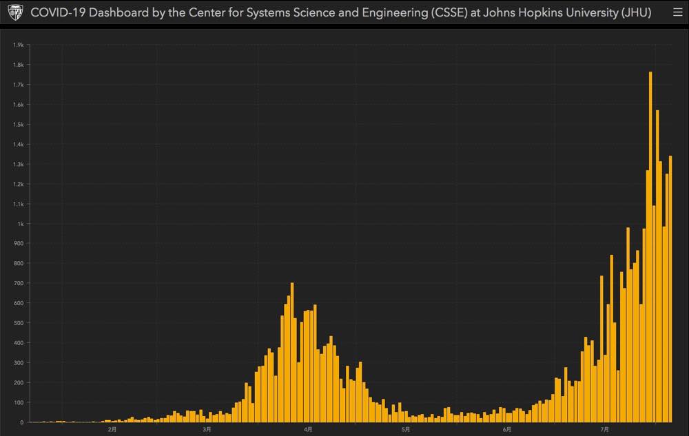Click the 100 y-axis label
Image resolution: width=689 pixels, height=436 pixels.
(19, 402)
